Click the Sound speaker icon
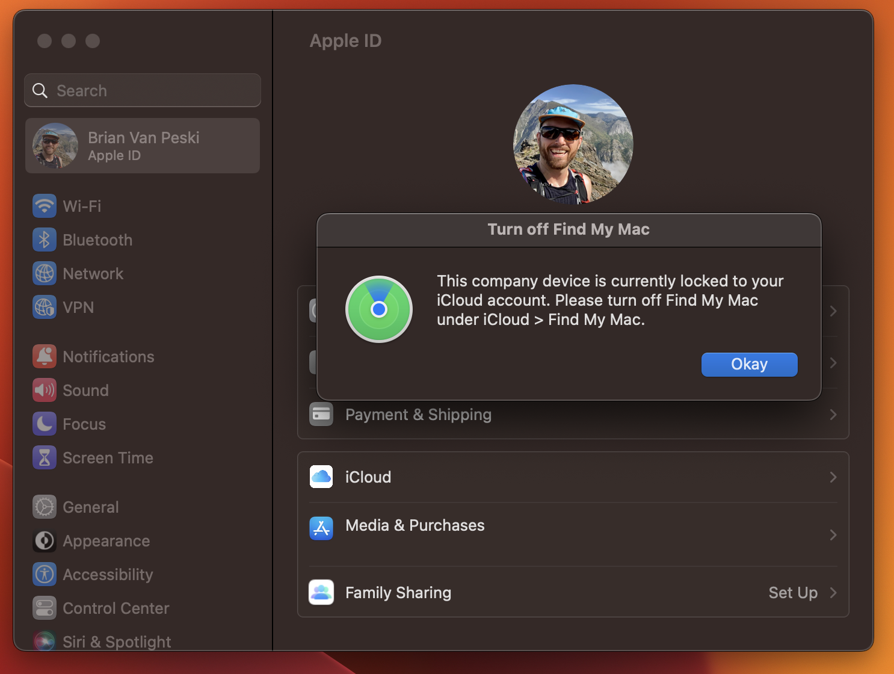The width and height of the screenshot is (894, 674). pyautogui.click(x=45, y=391)
